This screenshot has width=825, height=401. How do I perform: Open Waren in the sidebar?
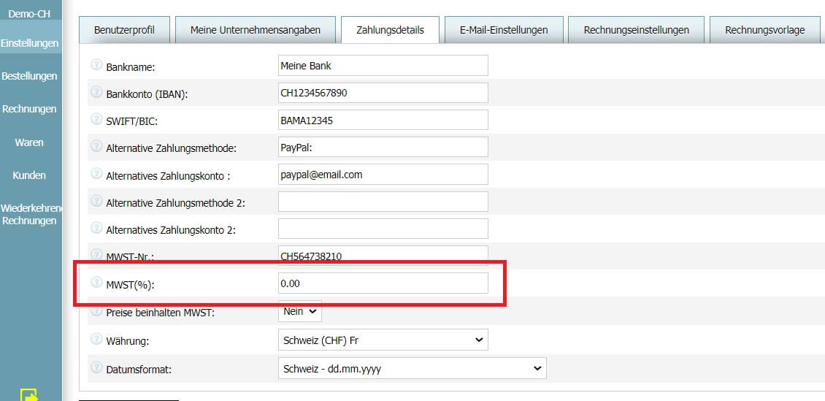(29, 142)
